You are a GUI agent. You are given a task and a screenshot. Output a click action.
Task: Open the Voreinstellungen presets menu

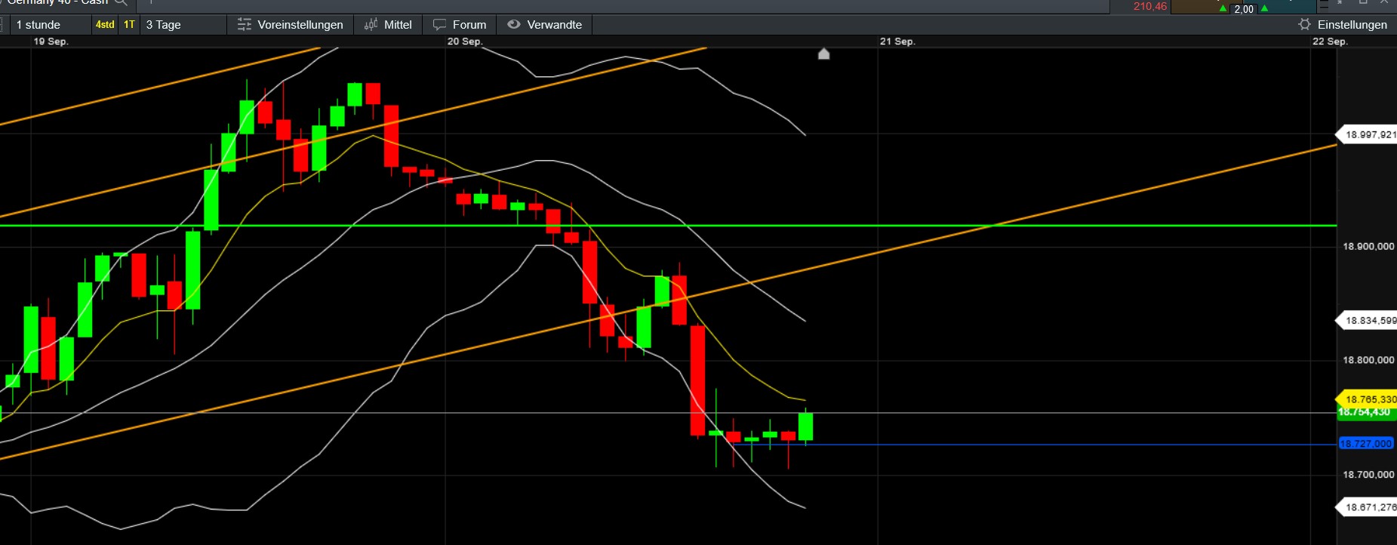point(291,25)
